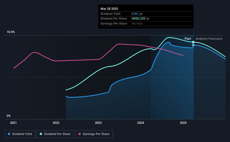Toggle the Earnings Per Share legend button
The width and height of the screenshot is (230, 142).
(94, 134)
